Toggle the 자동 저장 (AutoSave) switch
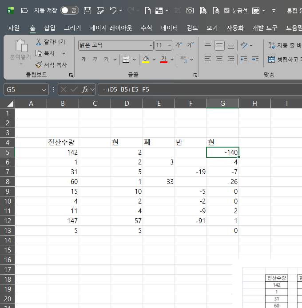Image resolution: width=302 pixels, height=308 pixels. pyautogui.click(x=70, y=10)
